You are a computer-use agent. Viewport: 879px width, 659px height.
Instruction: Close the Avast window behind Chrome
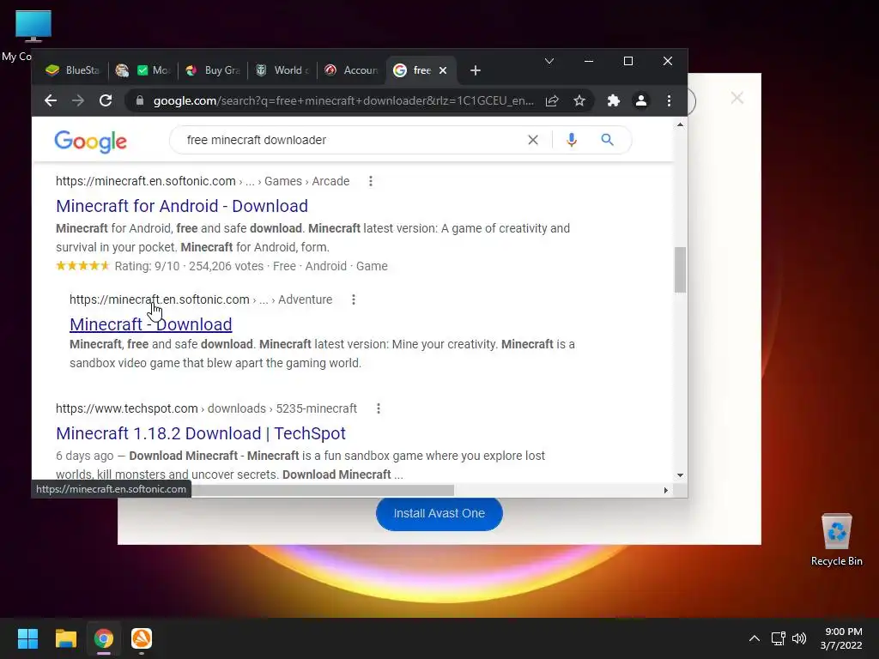(737, 99)
